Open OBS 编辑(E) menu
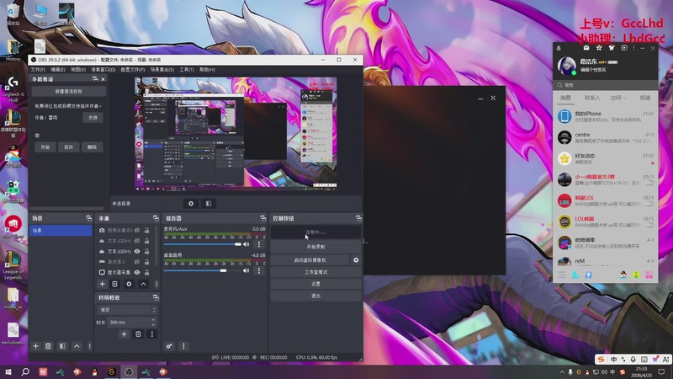This screenshot has width=673, height=379. pos(57,70)
